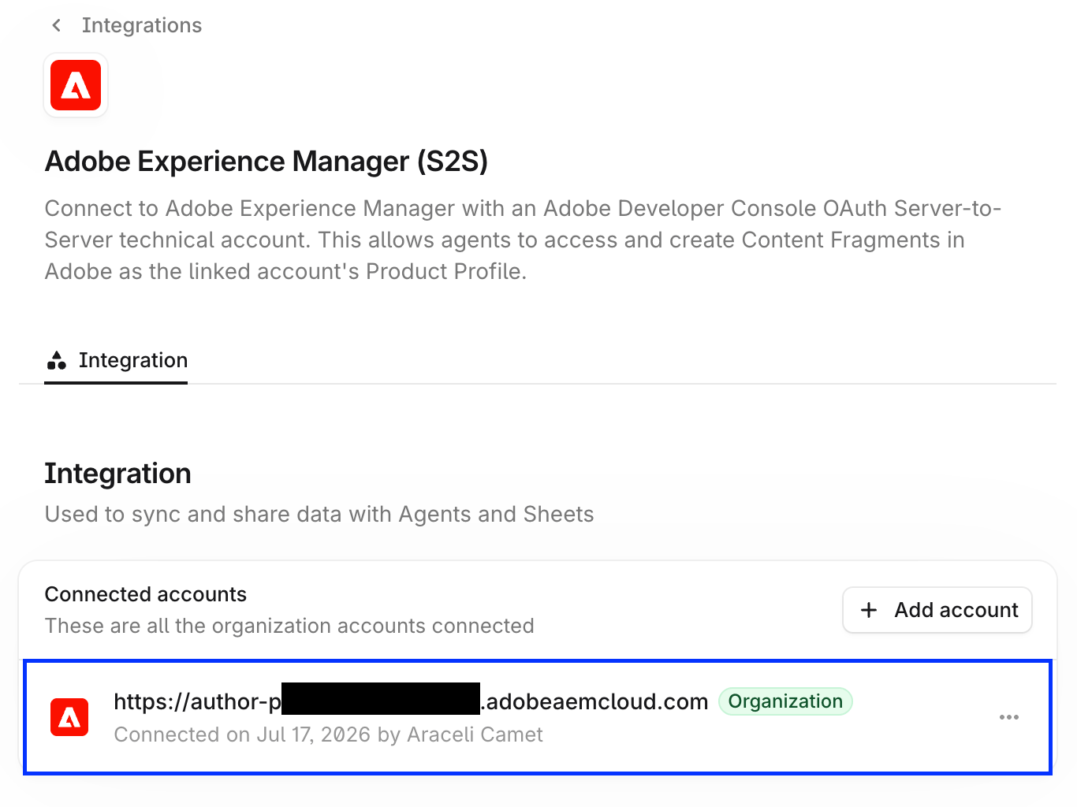Go back using the Integrations chevron arrow
The image size is (1077, 807).
point(56,25)
